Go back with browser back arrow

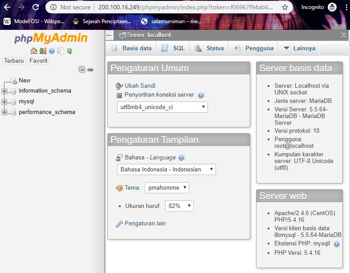click(7, 7)
